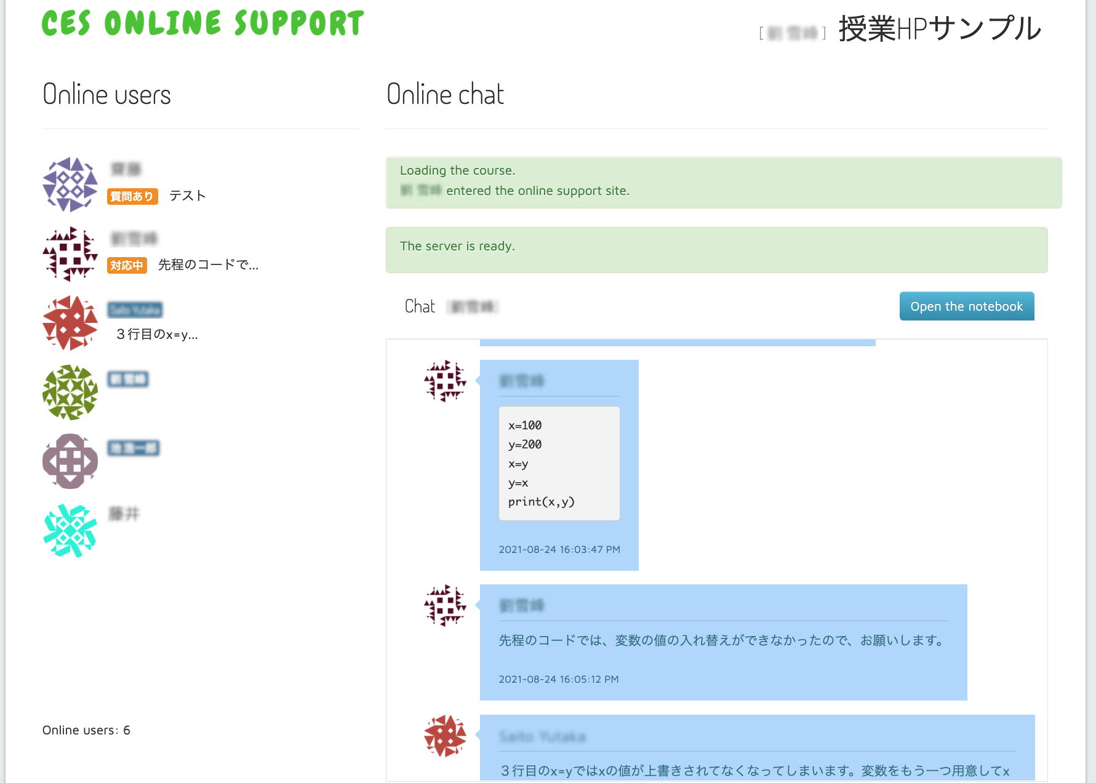Click the 授業HPサンプル course title
Image resolution: width=1096 pixels, height=783 pixels.
(x=939, y=29)
